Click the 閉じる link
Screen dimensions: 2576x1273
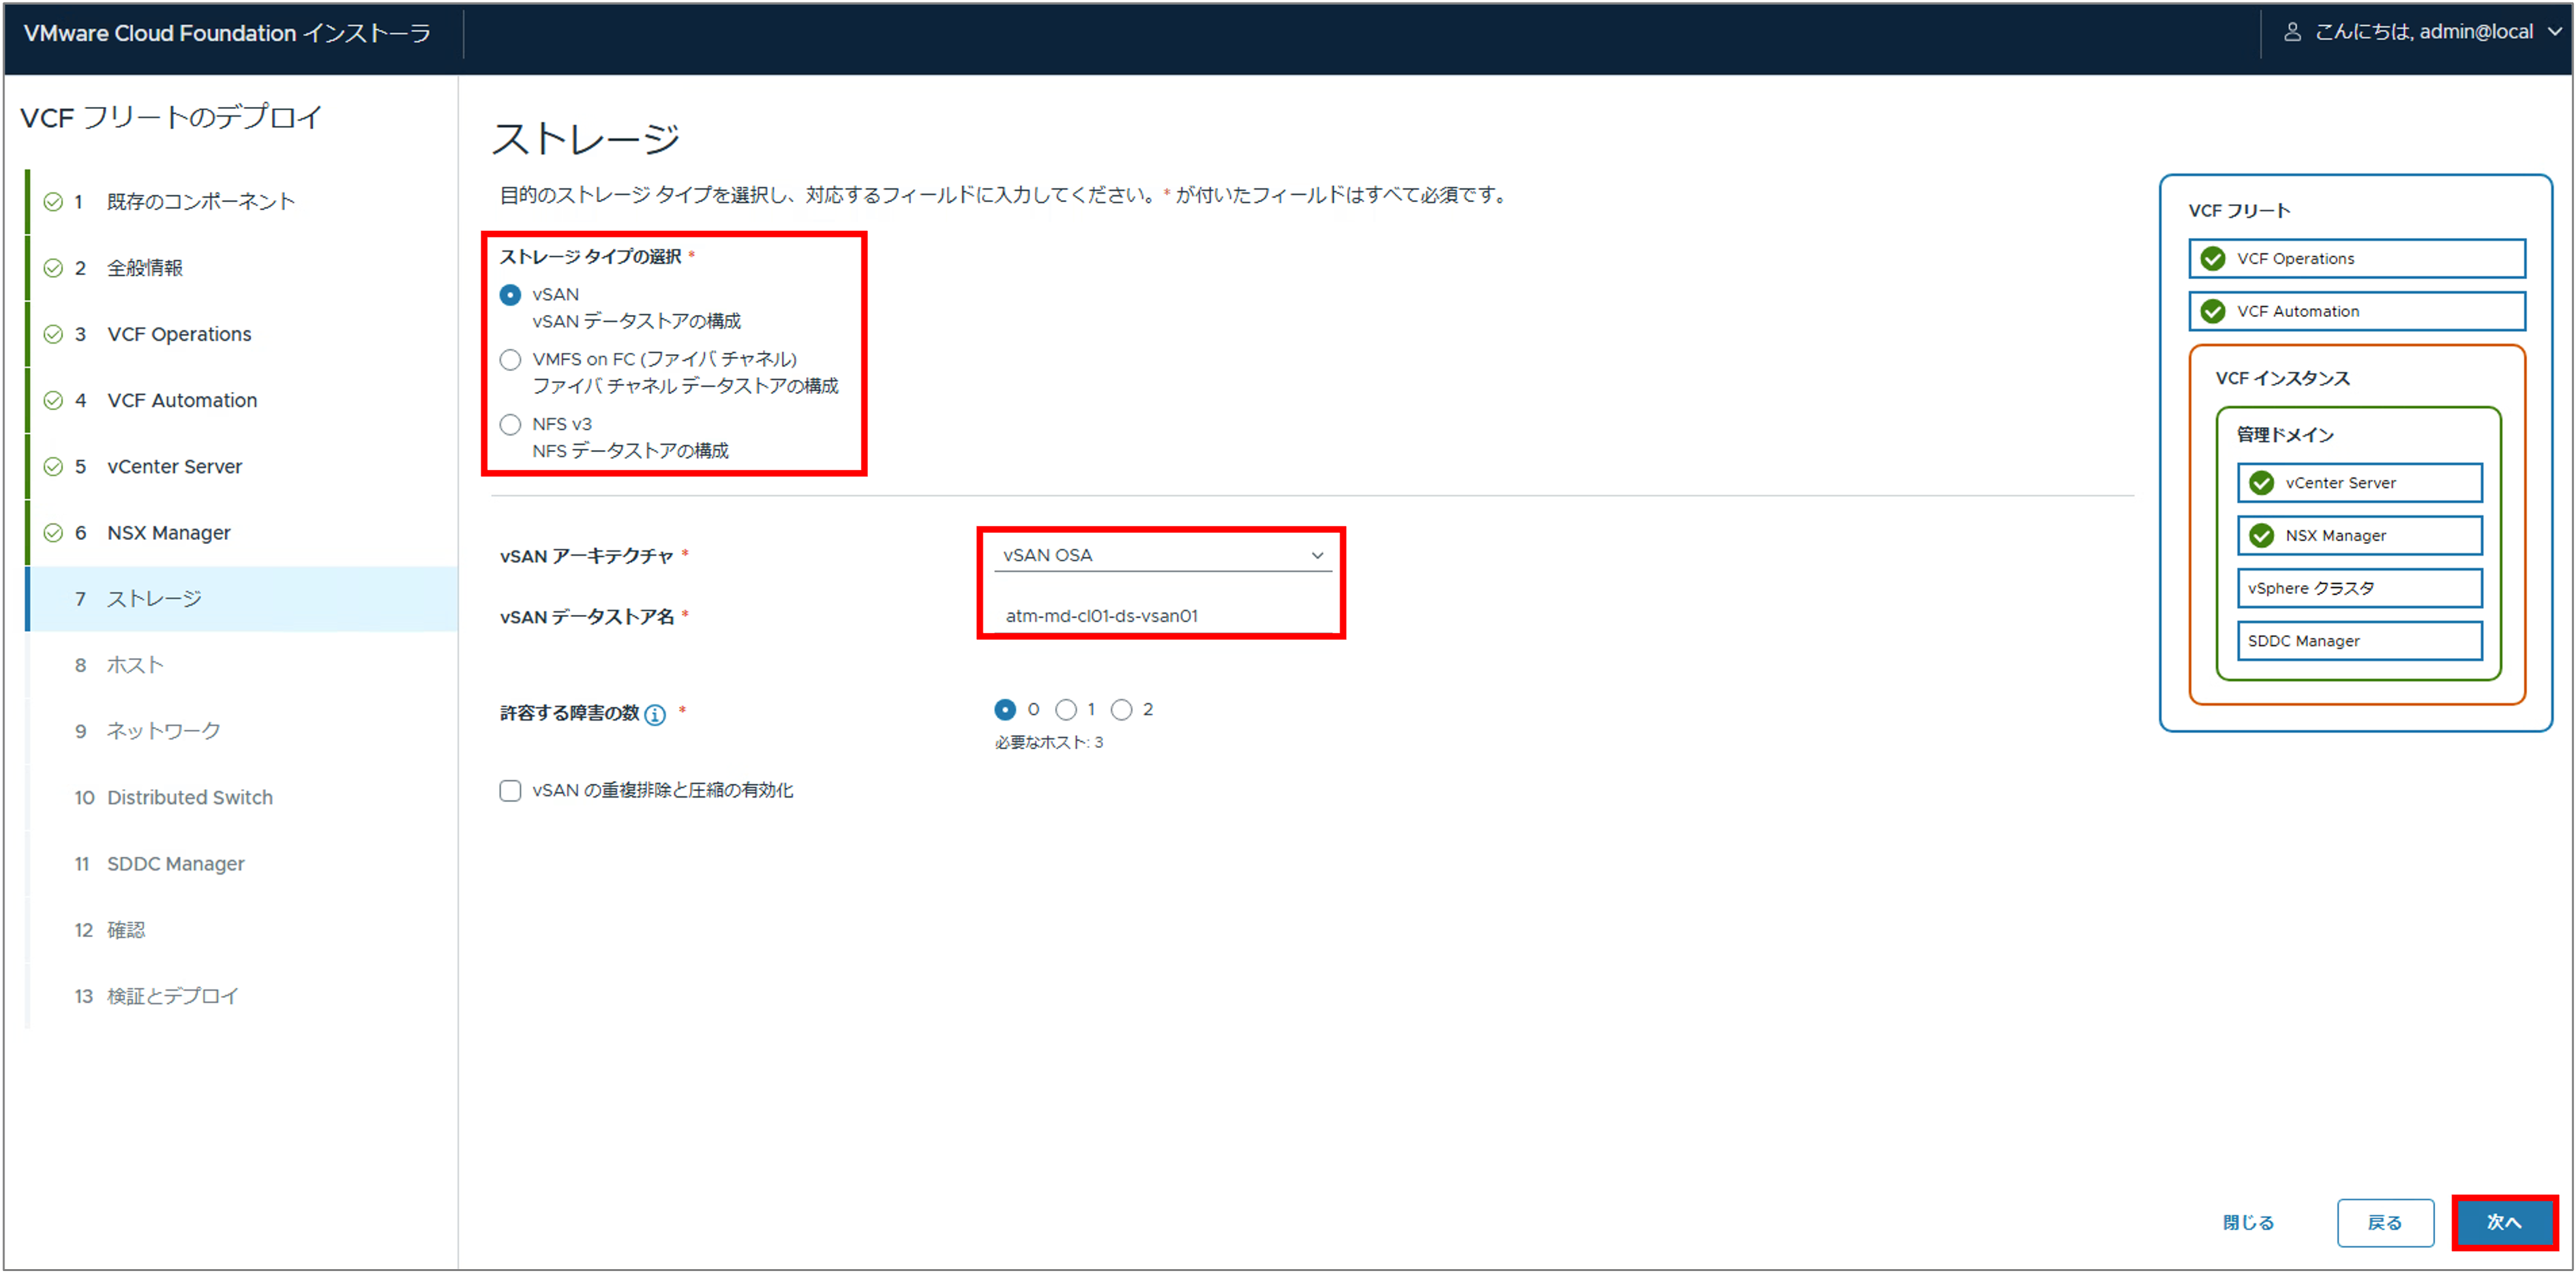coord(2248,1222)
